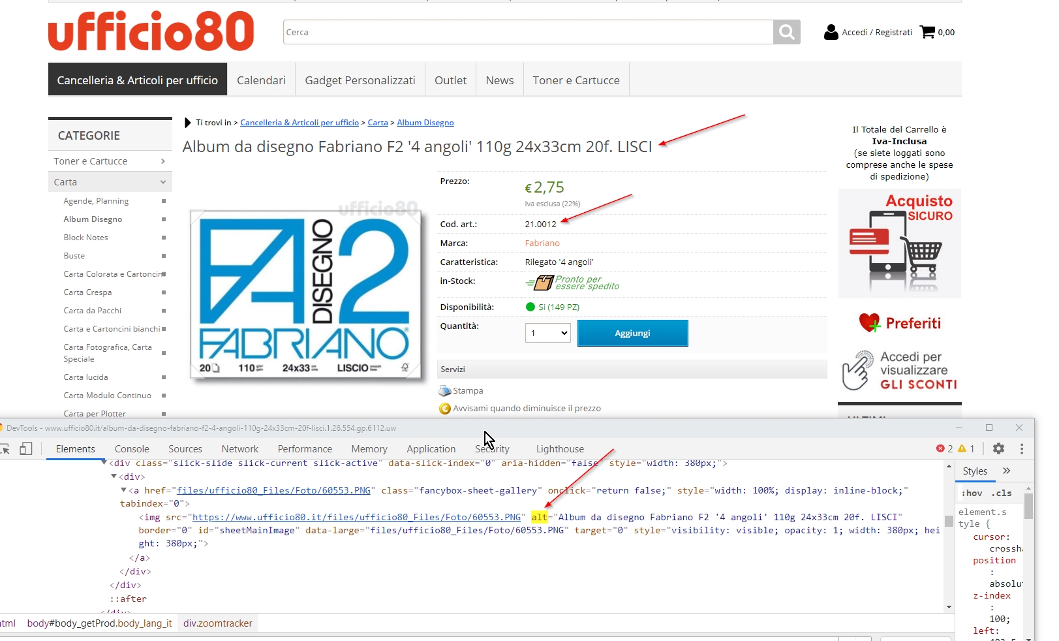
Task: Open DevTools settings gear
Action: point(998,448)
